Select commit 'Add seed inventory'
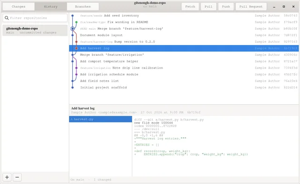 pos(184,15)
